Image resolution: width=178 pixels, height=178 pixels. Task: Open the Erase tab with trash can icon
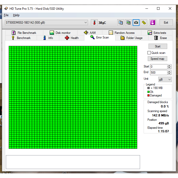[x=160, y=38]
